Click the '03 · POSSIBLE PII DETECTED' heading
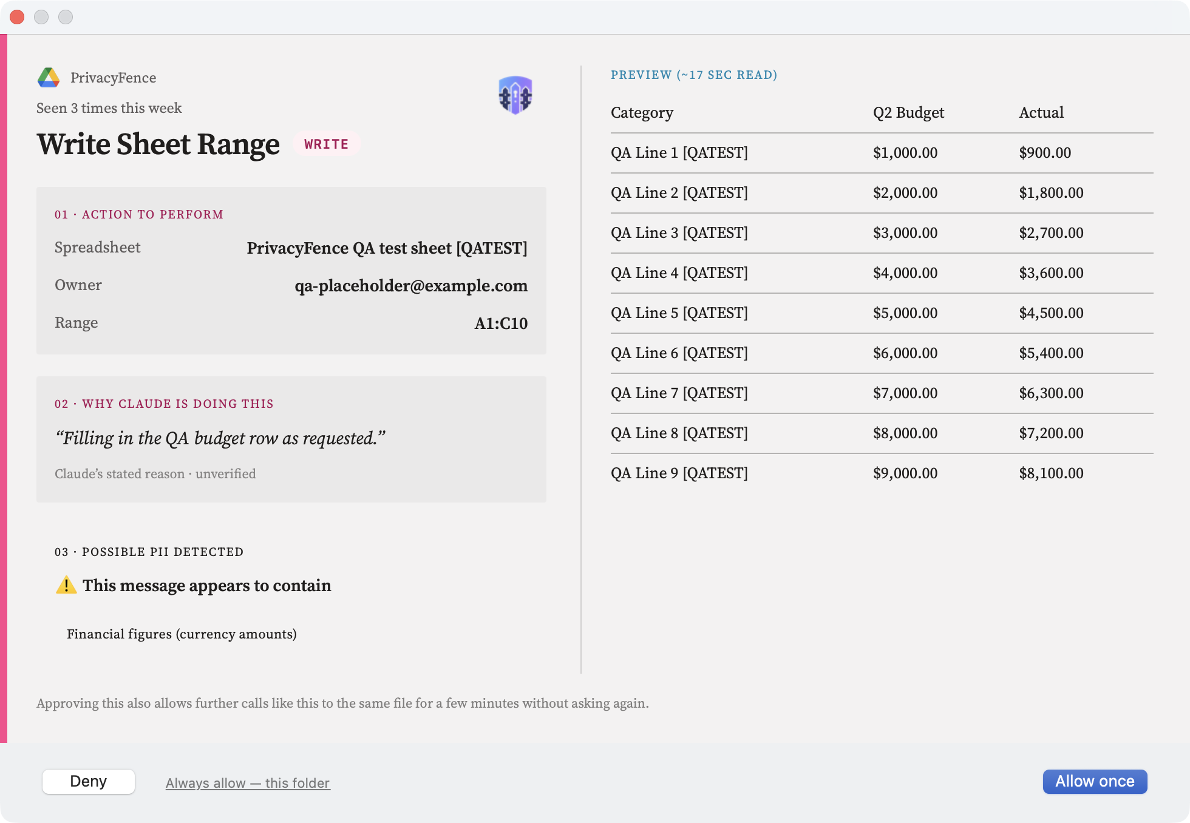The image size is (1190, 823). point(149,552)
